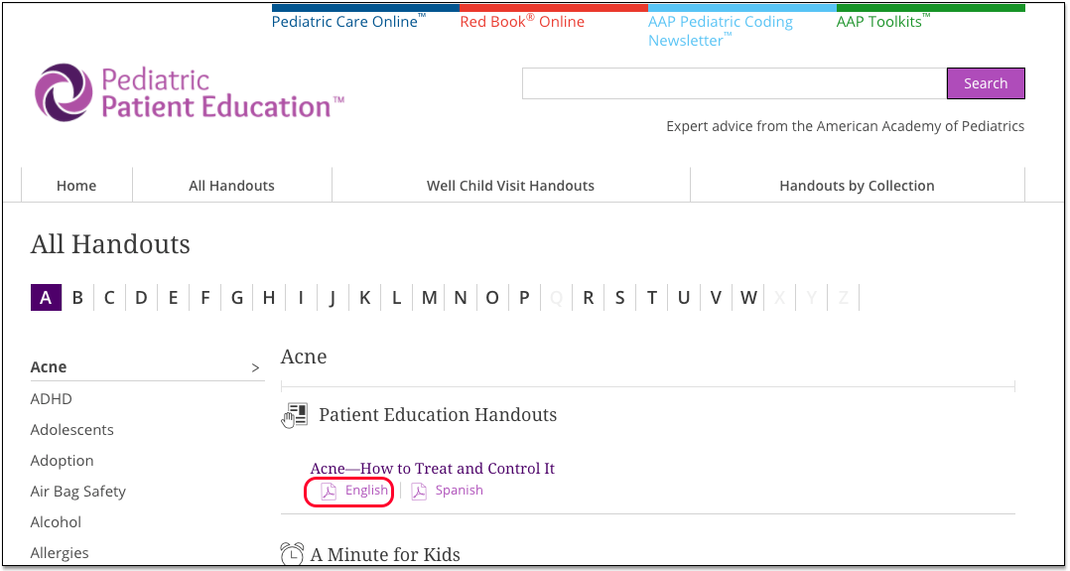
Task: Open Red Book Online link
Action: [522, 21]
